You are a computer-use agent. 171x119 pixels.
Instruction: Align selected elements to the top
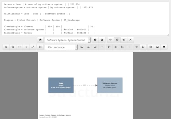click(x=109, y=47)
